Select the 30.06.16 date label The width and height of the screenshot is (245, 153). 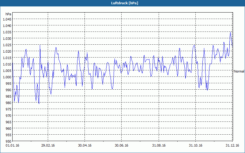(x=121, y=146)
